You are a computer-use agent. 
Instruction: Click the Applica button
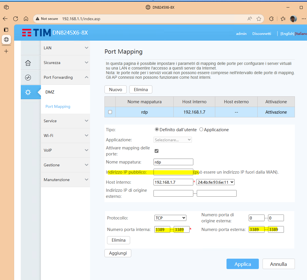(242, 264)
